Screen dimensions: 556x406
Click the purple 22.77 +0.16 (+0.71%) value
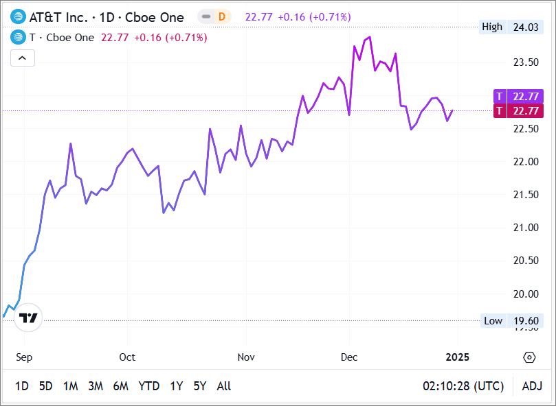(298, 16)
